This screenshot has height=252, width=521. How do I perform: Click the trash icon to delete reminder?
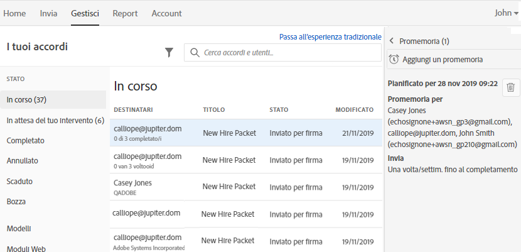[x=511, y=88]
